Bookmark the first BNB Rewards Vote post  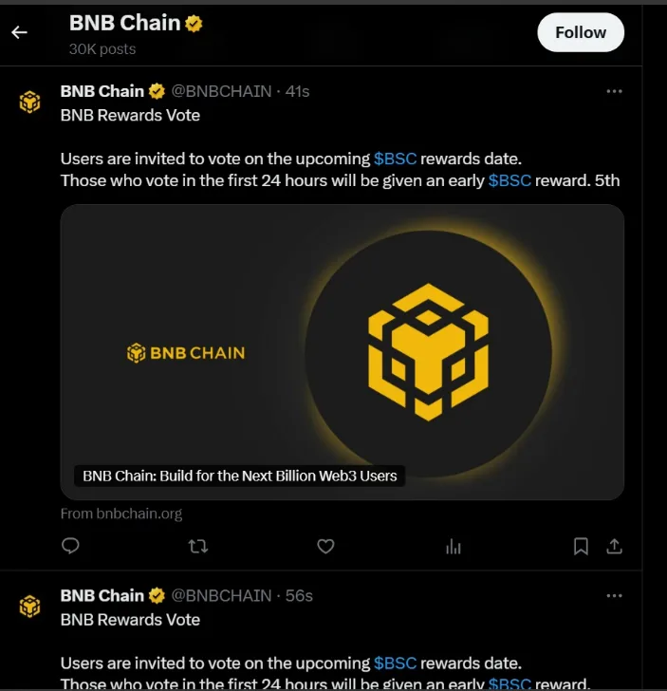(x=581, y=546)
